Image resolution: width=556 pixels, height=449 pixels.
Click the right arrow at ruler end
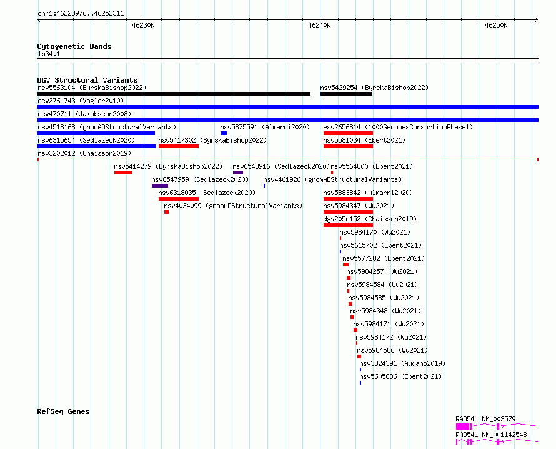[537, 20]
